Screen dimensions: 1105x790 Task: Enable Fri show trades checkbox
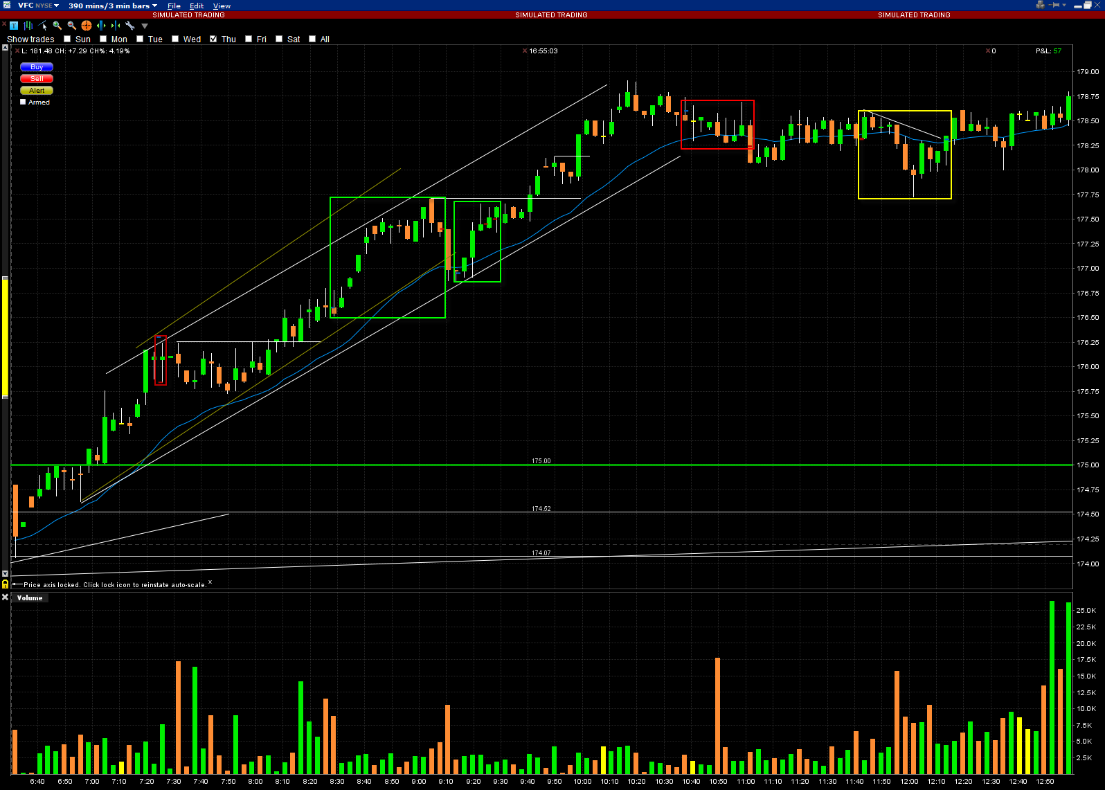(x=249, y=39)
